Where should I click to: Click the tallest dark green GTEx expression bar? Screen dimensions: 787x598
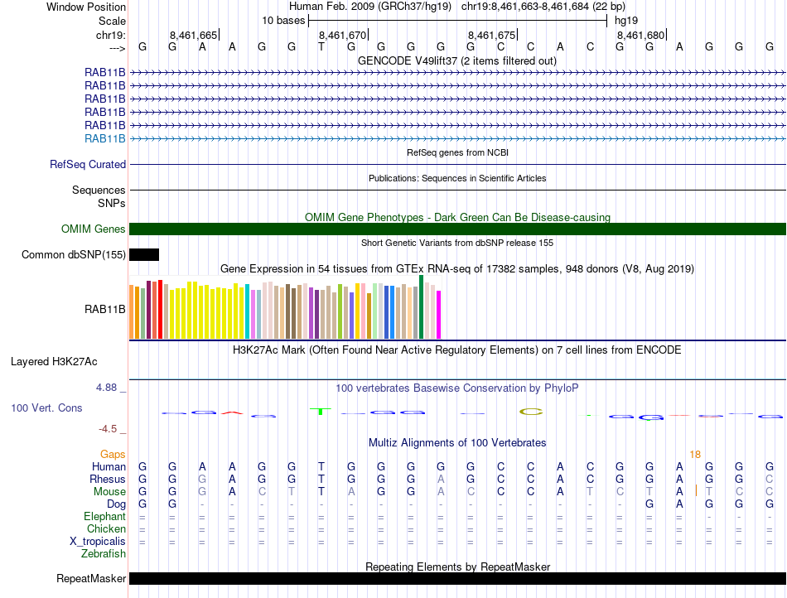pyautogui.click(x=422, y=306)
